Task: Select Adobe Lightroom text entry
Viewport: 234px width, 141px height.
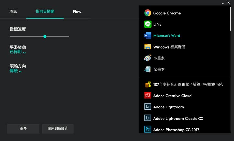Action: 168,107
